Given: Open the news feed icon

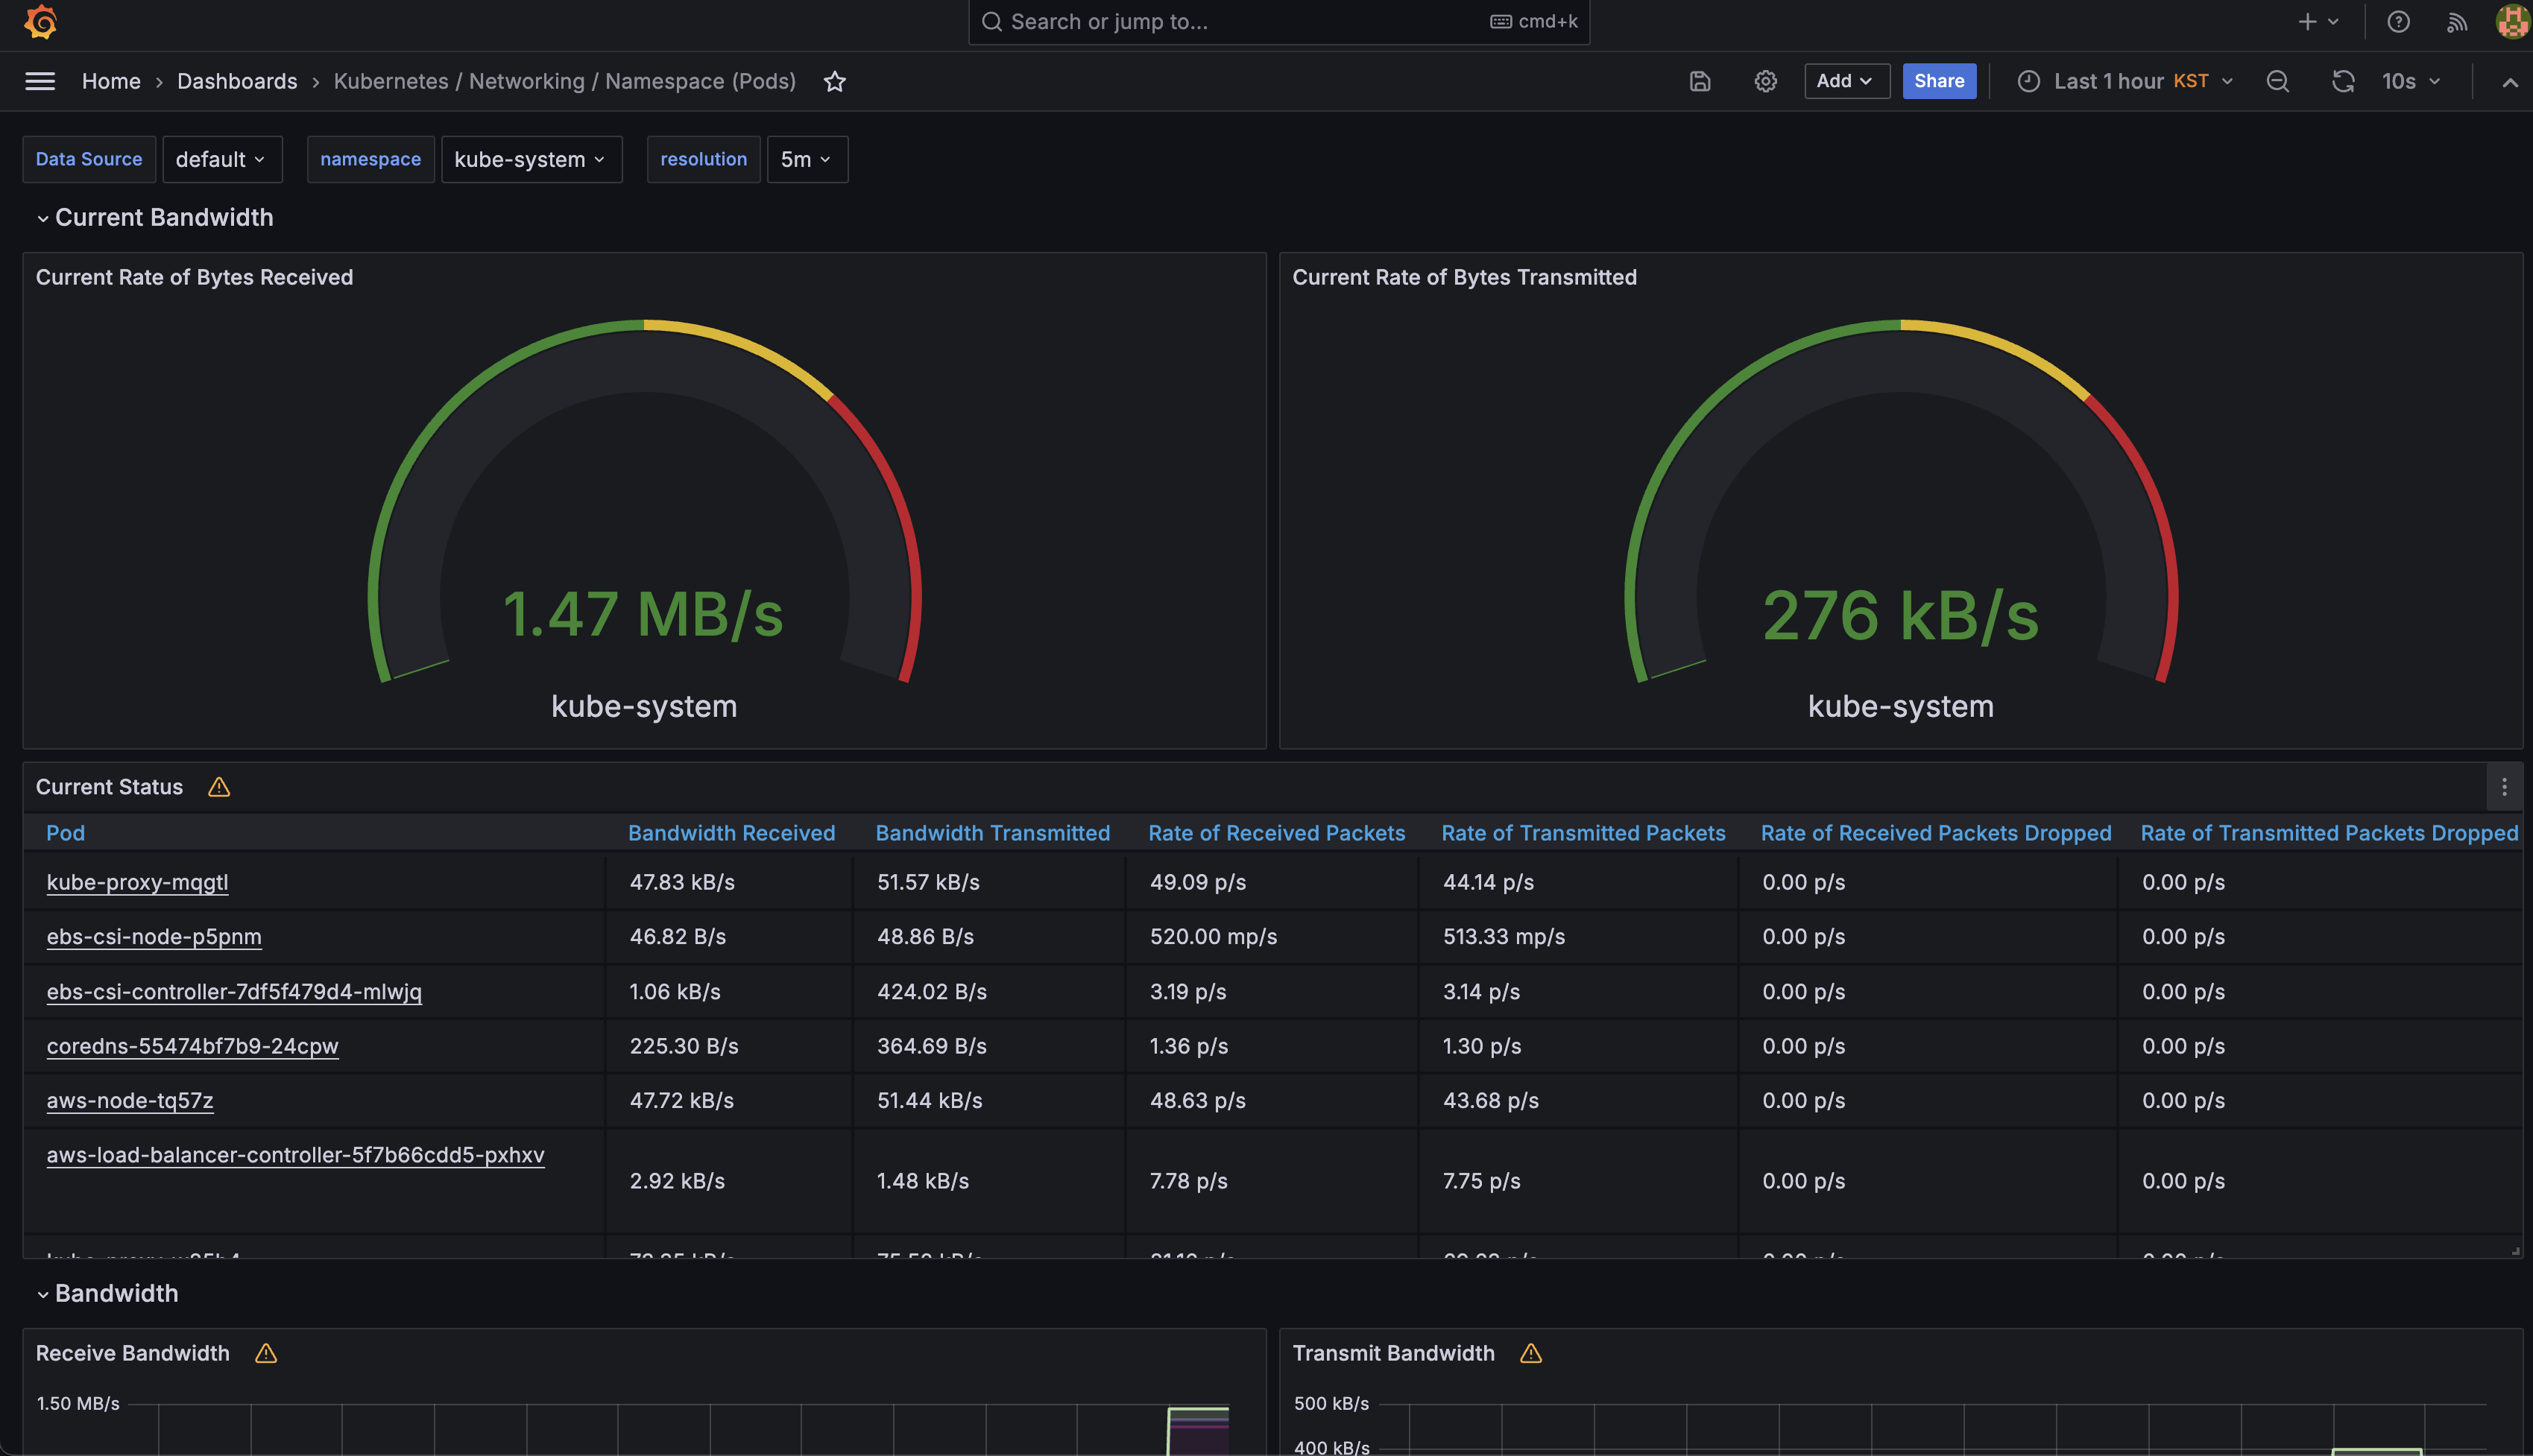Looking at the screenshot, I should [x=2457, y=22].
